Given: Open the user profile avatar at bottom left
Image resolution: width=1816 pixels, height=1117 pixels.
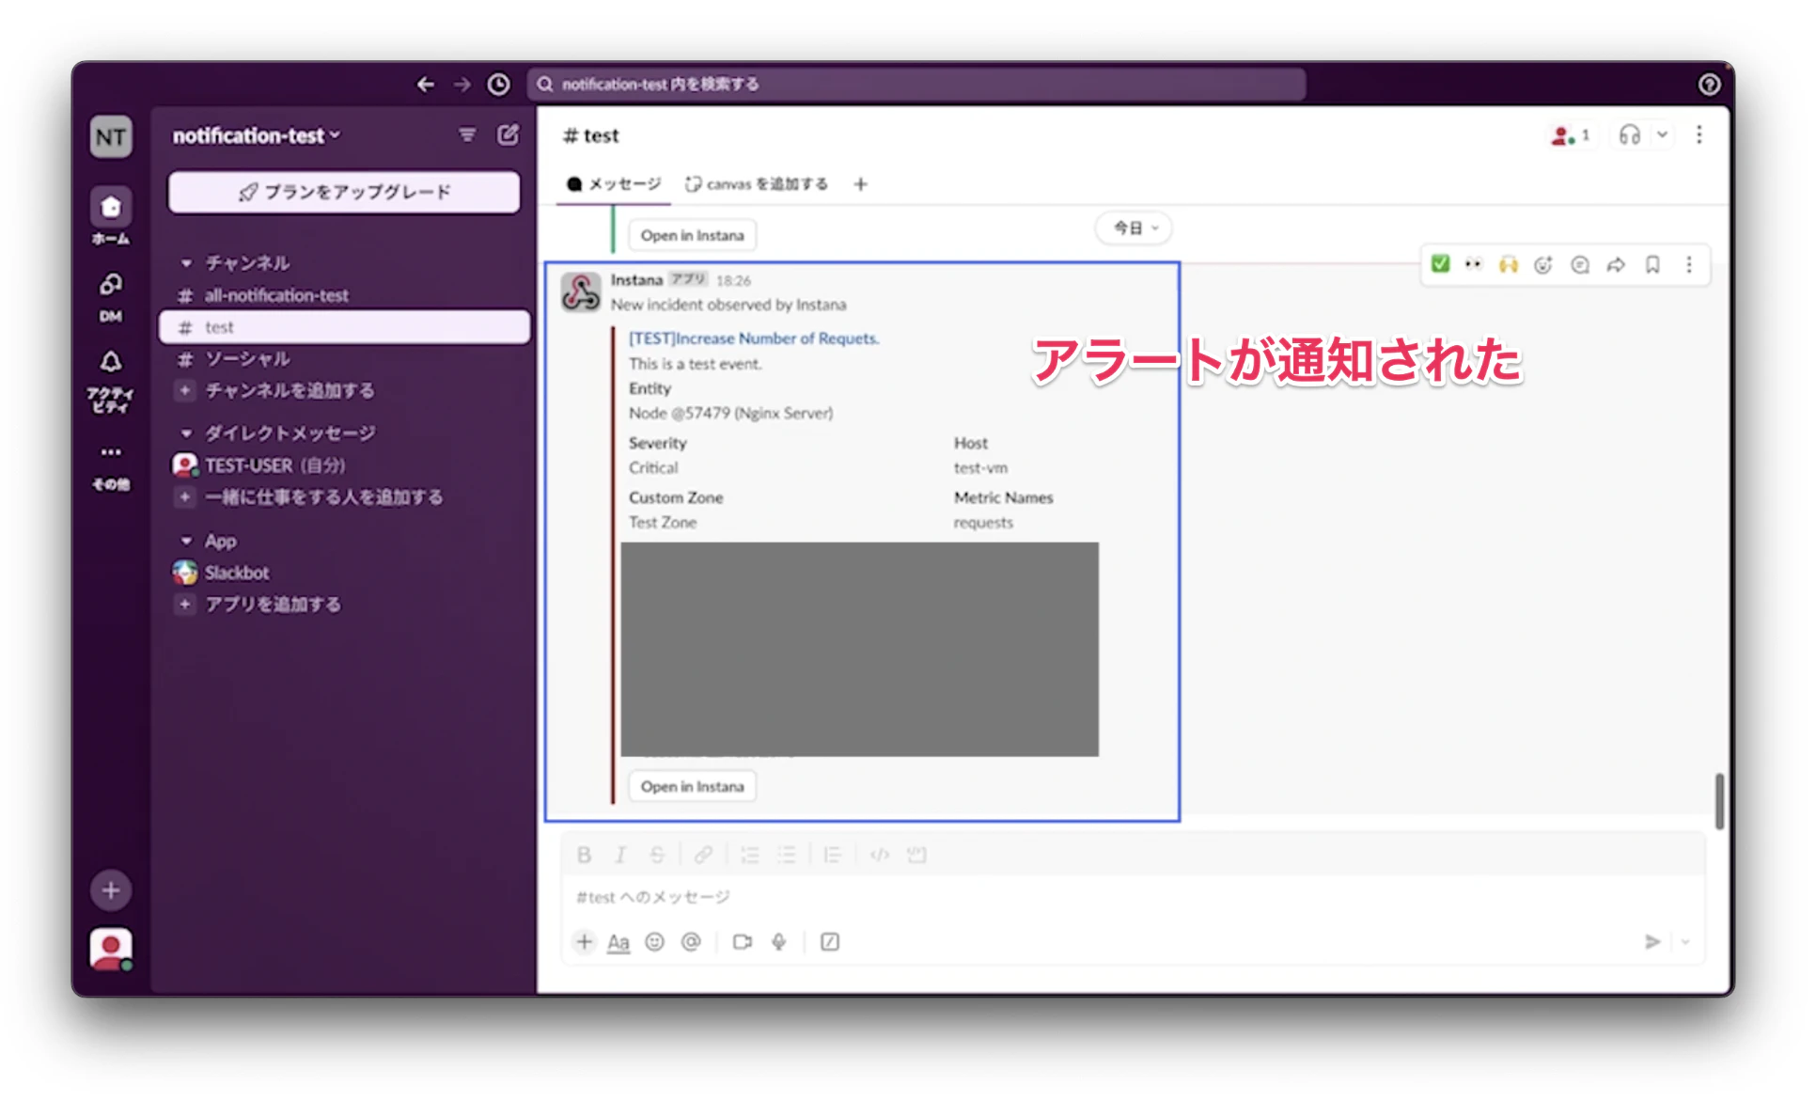Looking at the screenshot, I should [x=111, y=949].
